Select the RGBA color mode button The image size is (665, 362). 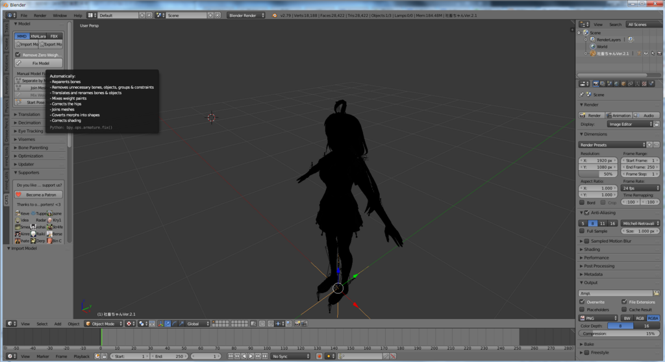(x=653, y=319)
